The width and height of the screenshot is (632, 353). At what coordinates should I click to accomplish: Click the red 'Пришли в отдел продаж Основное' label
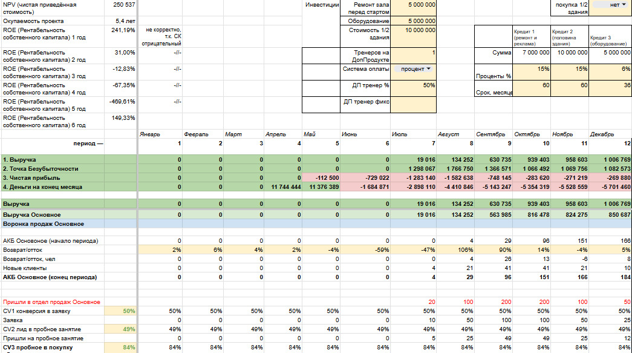[x=51, y=302]
